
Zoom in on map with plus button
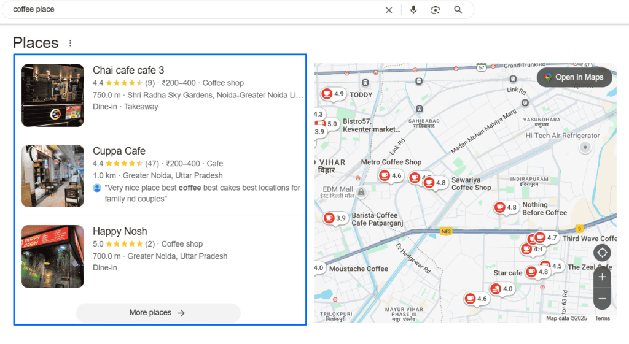tap(602, 277)
